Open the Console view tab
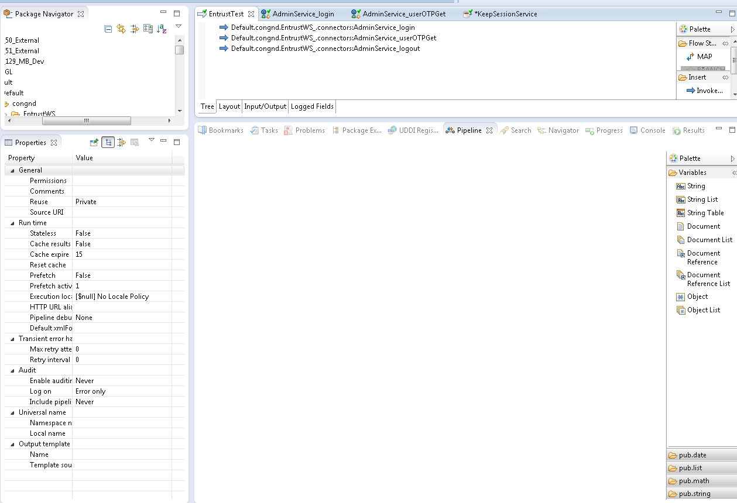Screen dimensions: 737x503 652,130
